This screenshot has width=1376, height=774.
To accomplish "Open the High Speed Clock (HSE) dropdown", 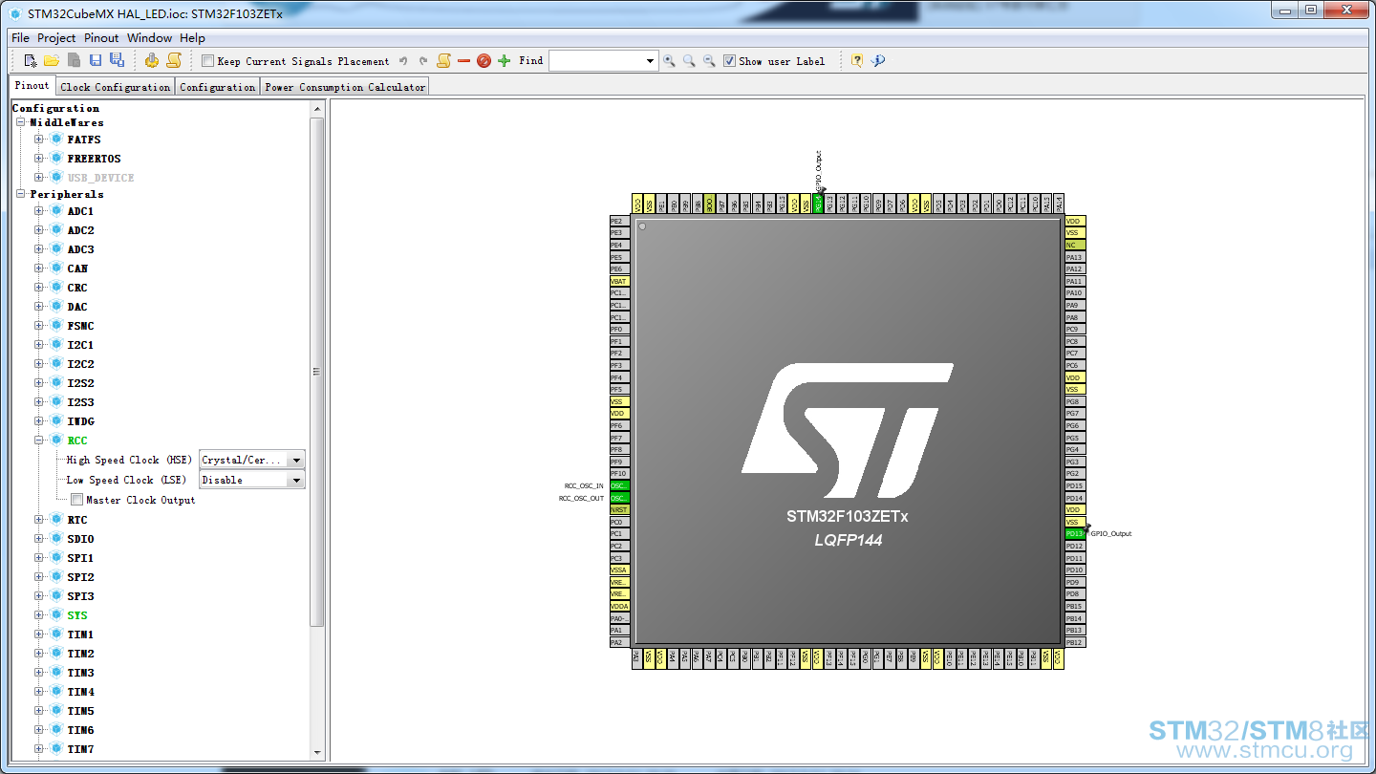I will 252,460.
